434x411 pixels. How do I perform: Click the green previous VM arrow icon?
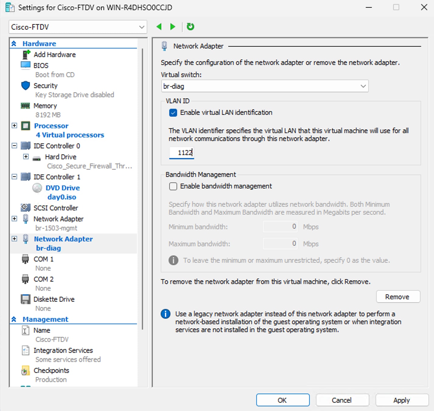(159, 27)
